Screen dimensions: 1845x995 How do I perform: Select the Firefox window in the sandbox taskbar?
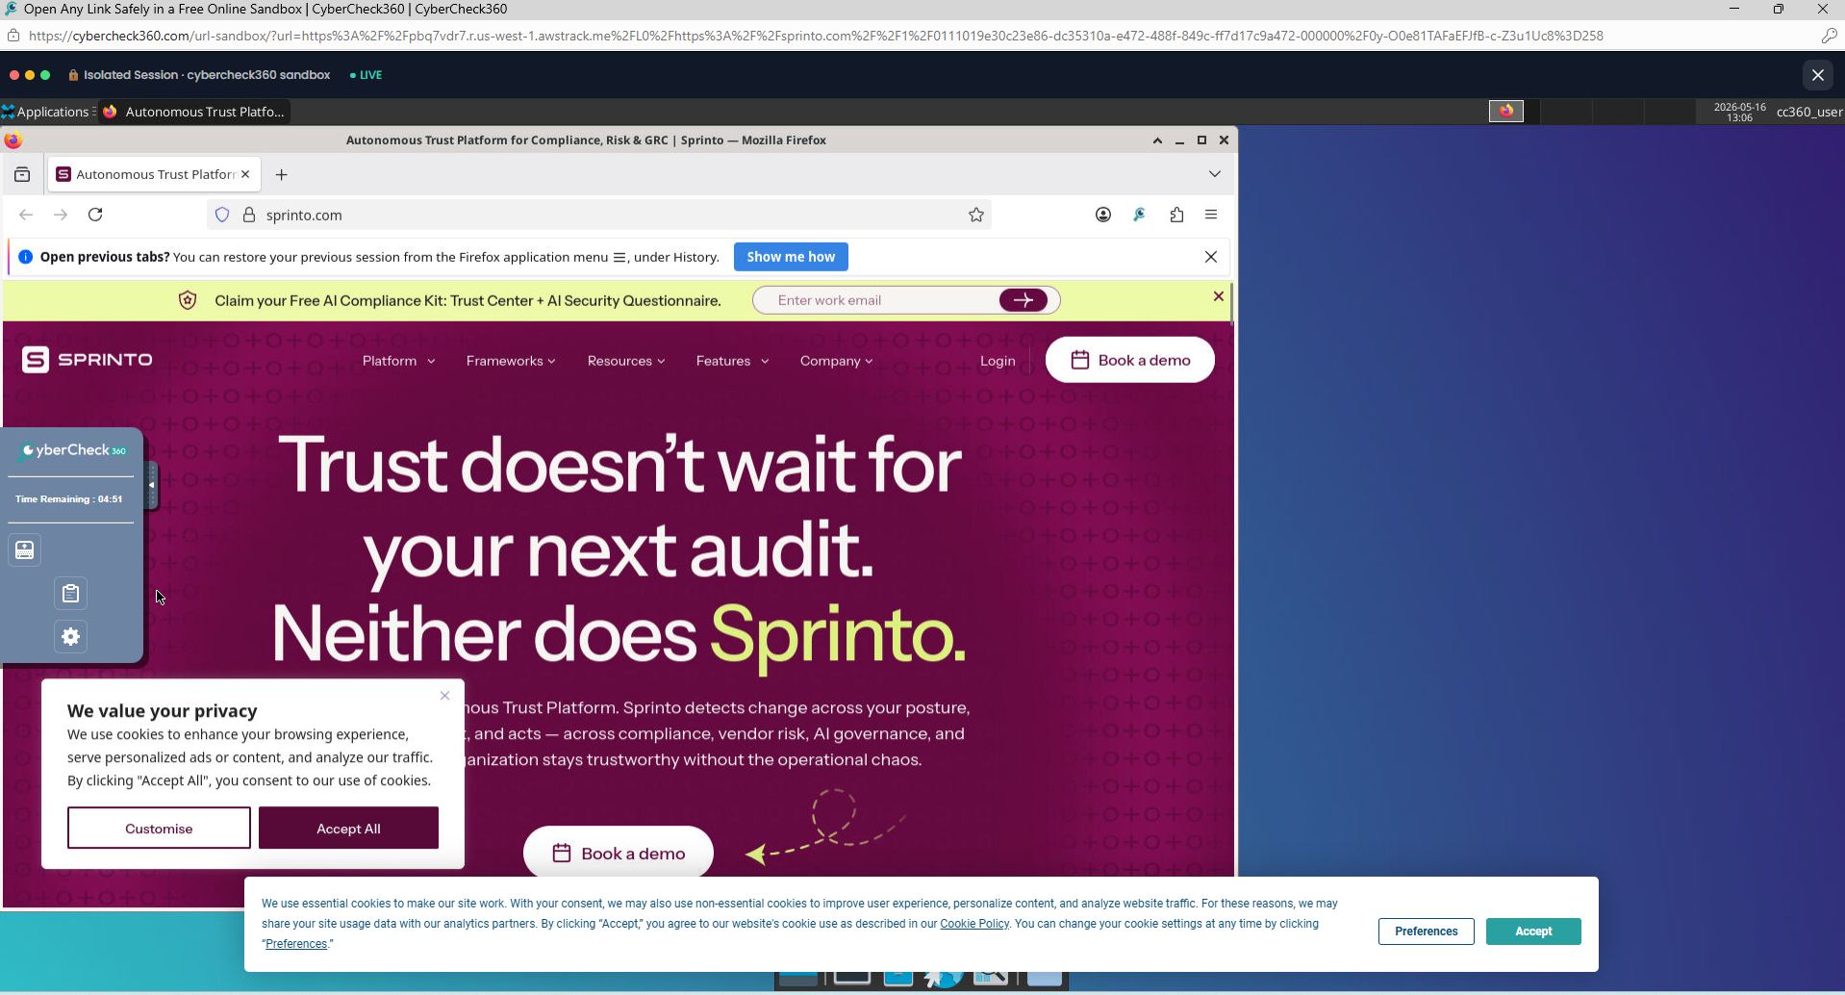194,112
